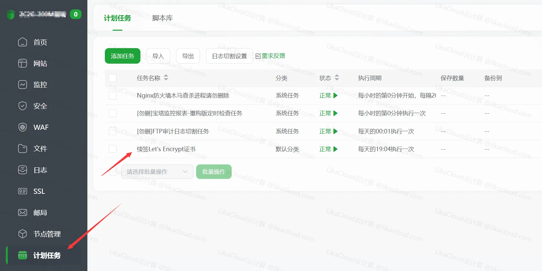This screenshot has width=542, height=271.
Task: Click 每天的19:04执行一次 cell
Action: (386, 149)
